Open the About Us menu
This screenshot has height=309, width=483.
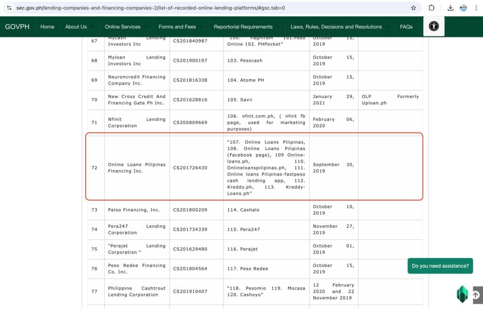point(75,27)
